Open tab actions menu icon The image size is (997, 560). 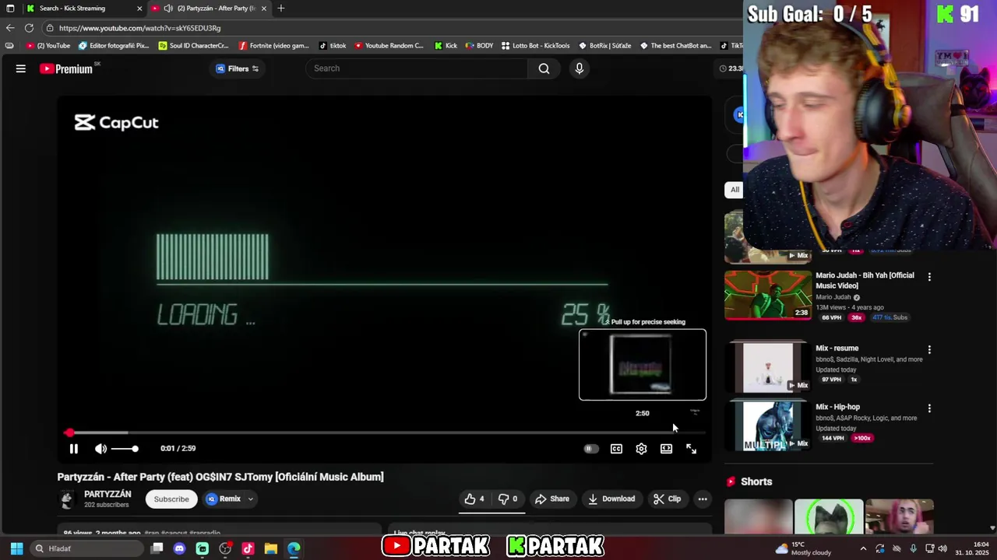coord(10,9)
